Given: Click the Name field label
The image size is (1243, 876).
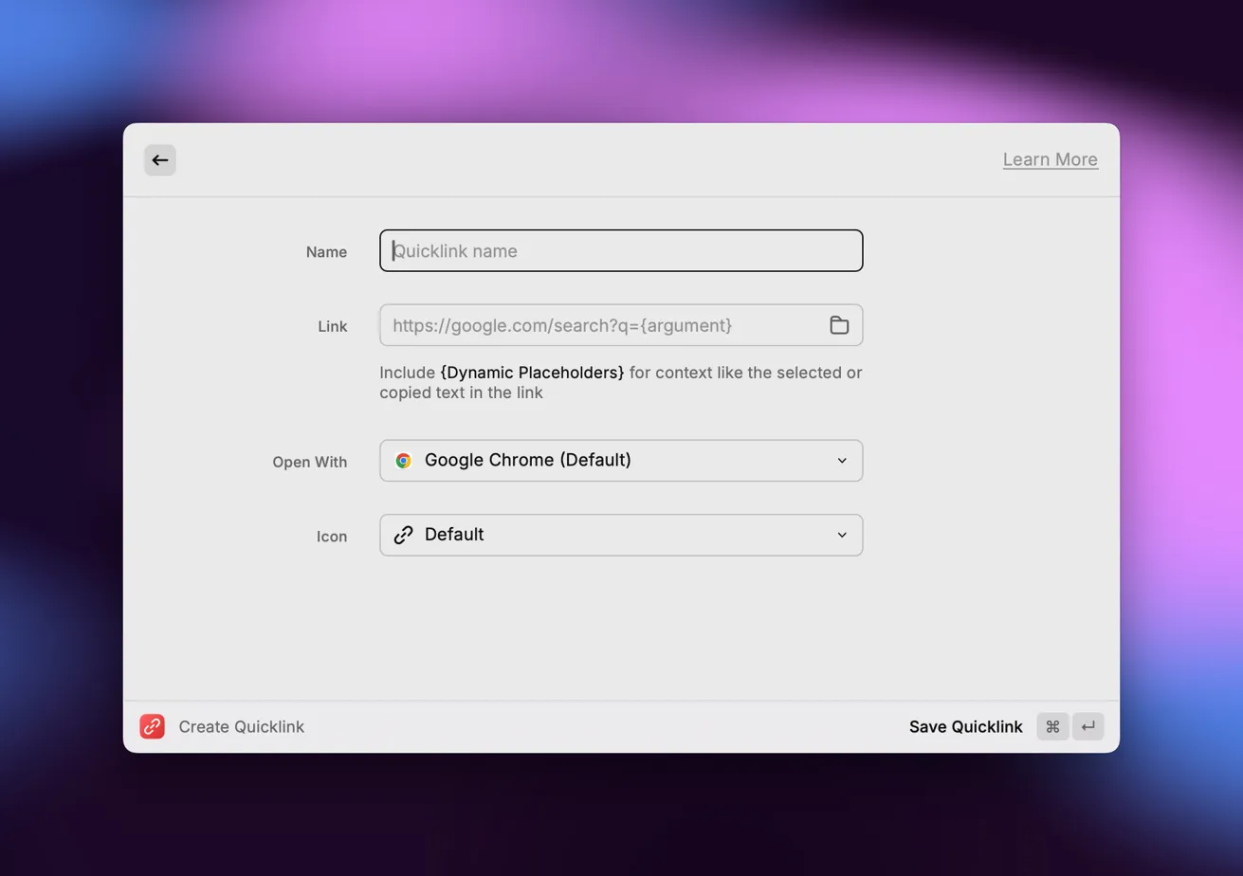Looking at the screenshot, I should [326, 252].
